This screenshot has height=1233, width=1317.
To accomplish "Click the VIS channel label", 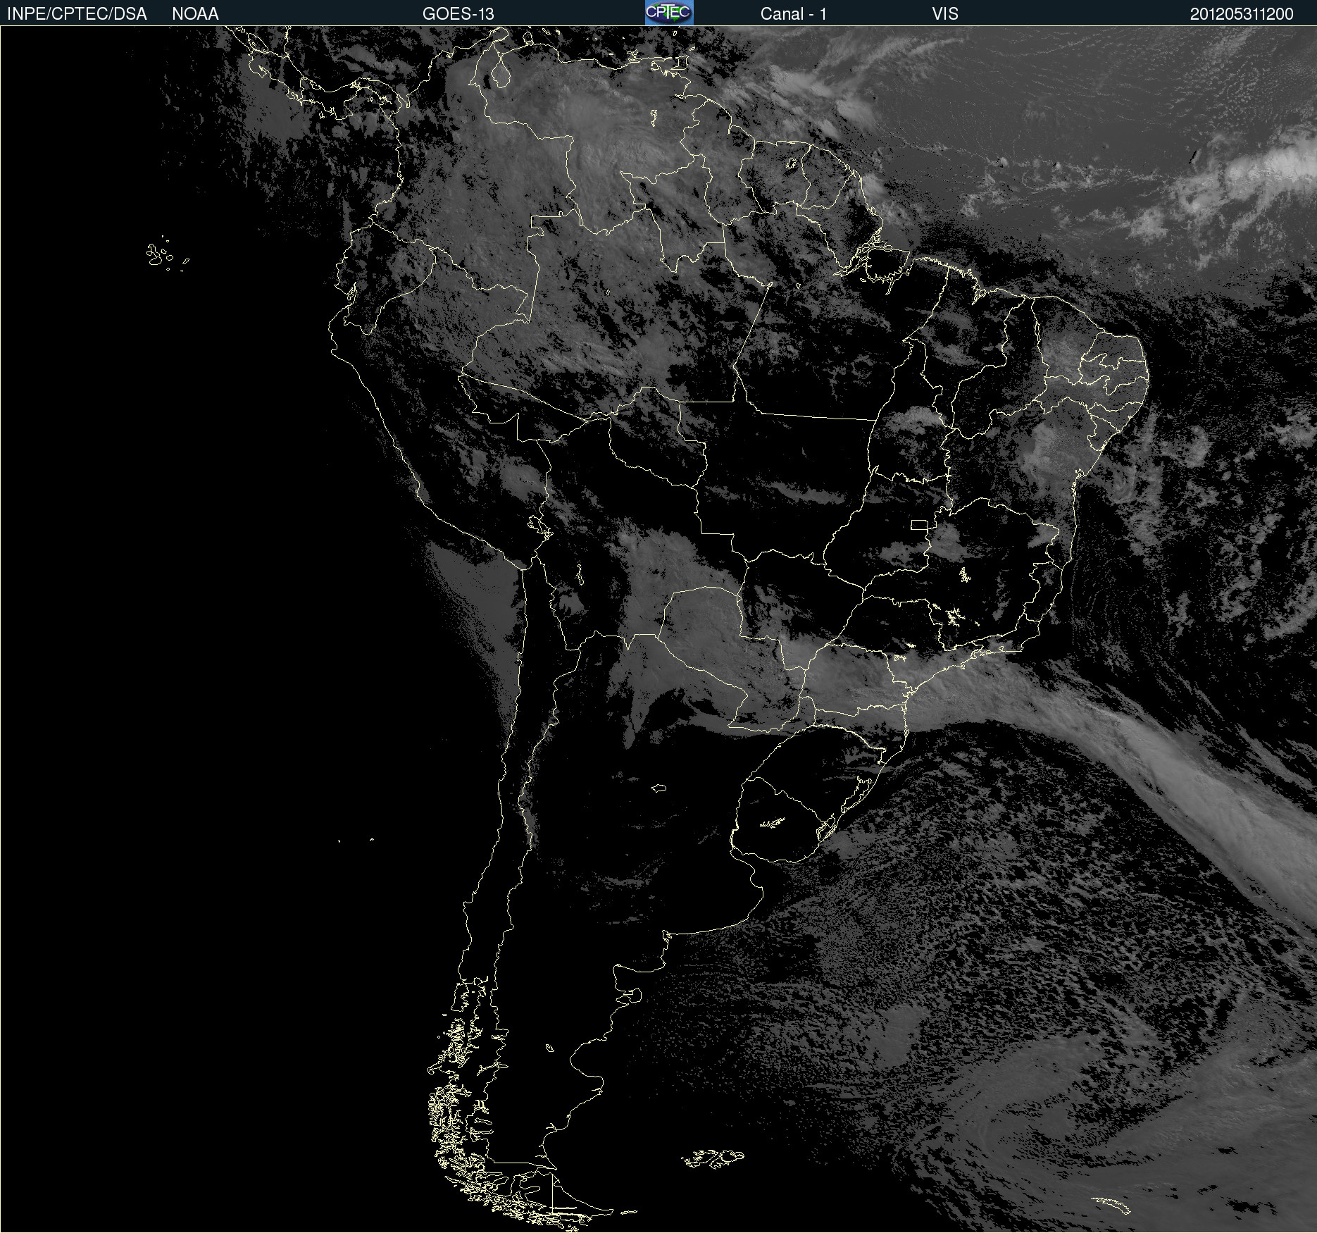I will 945,14.
